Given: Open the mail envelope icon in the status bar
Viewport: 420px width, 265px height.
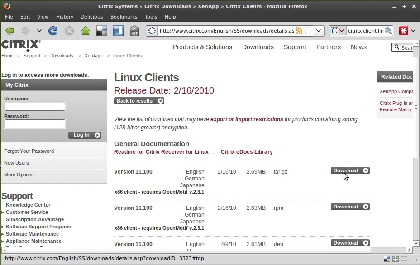Looking at the screenshot, I should 404,258.
